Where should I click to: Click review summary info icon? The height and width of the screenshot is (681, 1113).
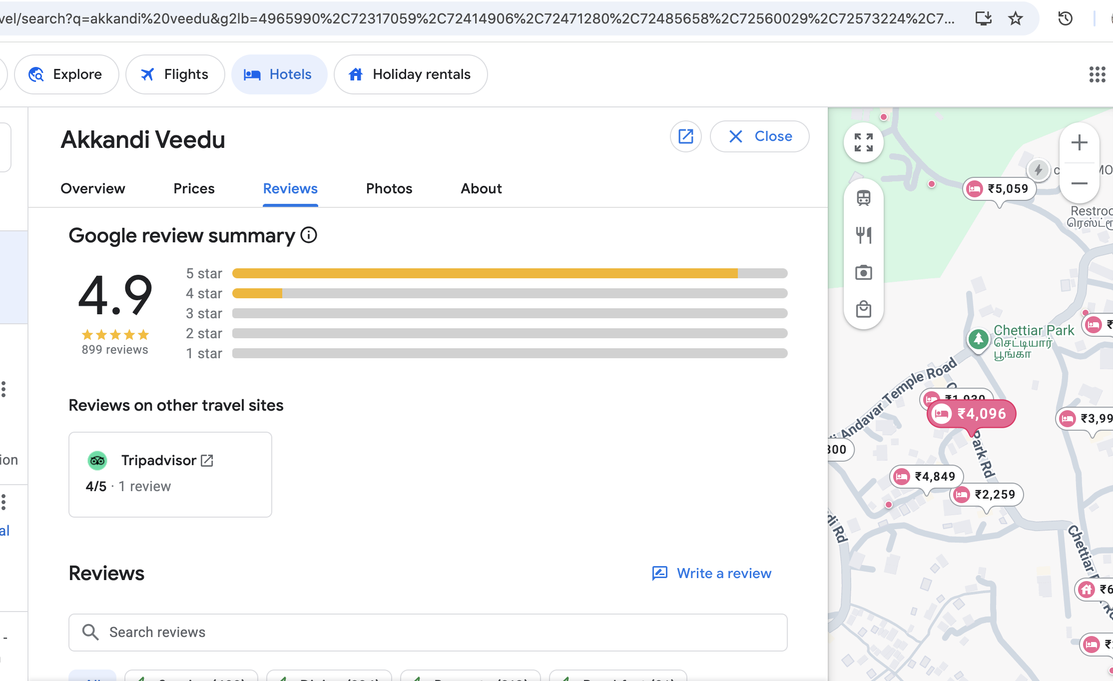[x=309, y=235]
